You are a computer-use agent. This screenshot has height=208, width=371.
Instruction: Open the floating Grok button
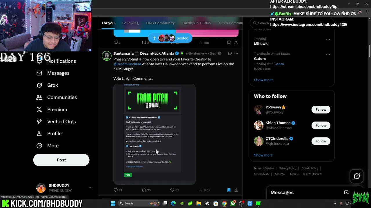(357, 176)
